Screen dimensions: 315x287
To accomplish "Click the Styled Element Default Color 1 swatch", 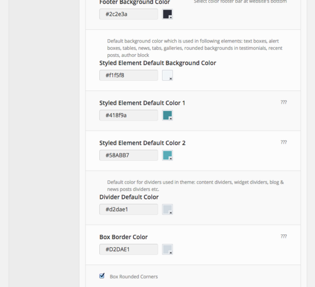I will pyautogui.click(x=167, y=115).
